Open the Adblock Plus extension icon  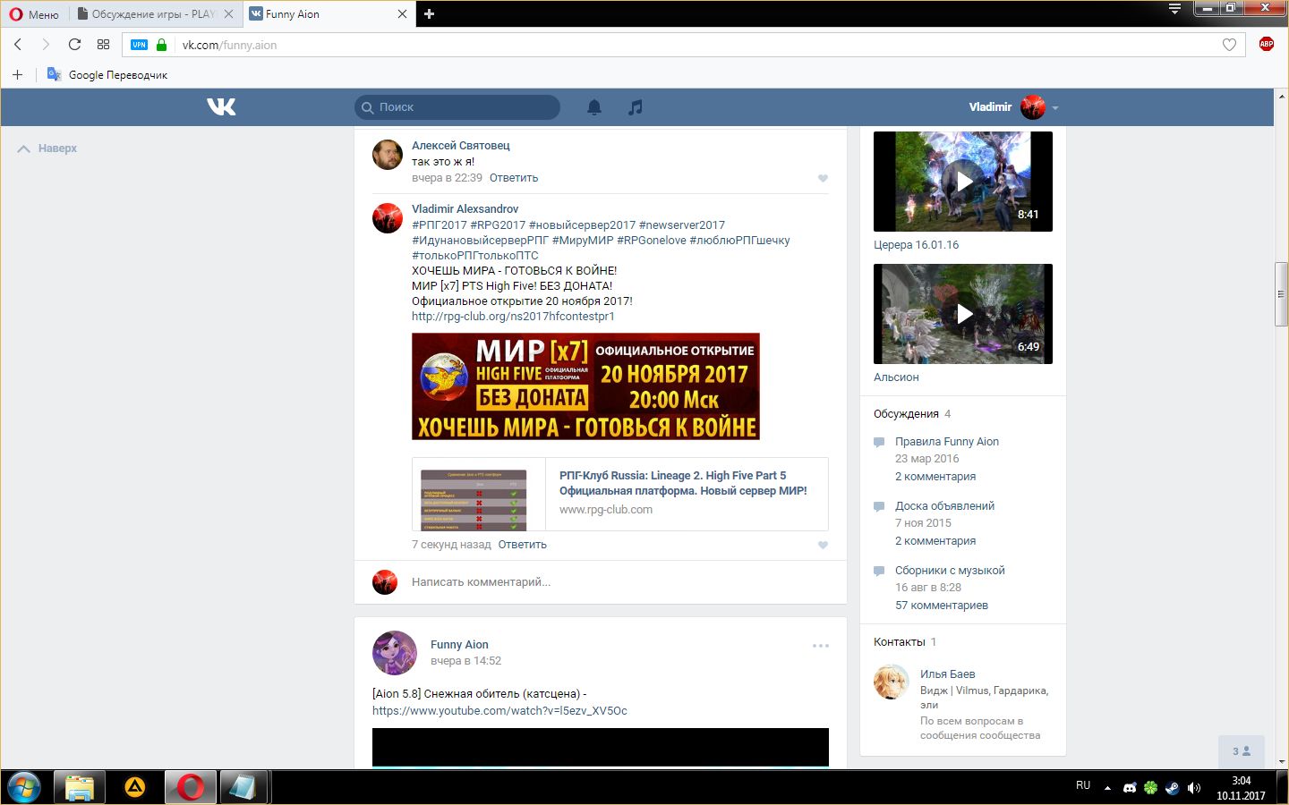(x=1266, y=45)
